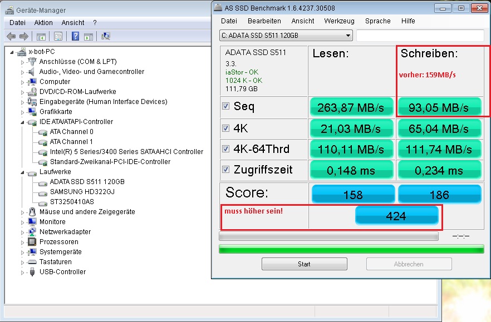Open the Ansicht menu in Geräte-Manager
The width and height of the screenshot is (491, 322).
tap(72, 23)
